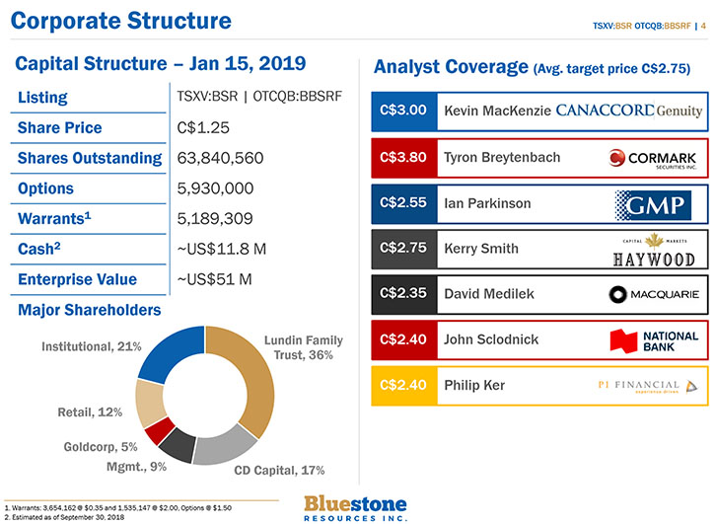Click the Lundin Family Trust, 36% label
This screenshot has width=715, height=524.
point(303,347)
